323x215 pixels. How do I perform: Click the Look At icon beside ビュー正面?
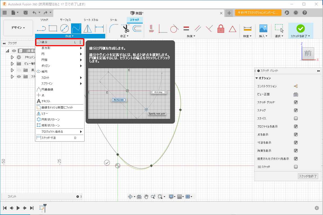296,94
